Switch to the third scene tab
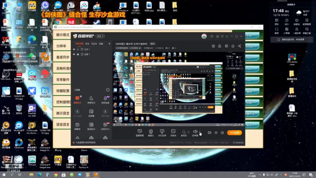316x178 pixels. click(x=94, y=44)
